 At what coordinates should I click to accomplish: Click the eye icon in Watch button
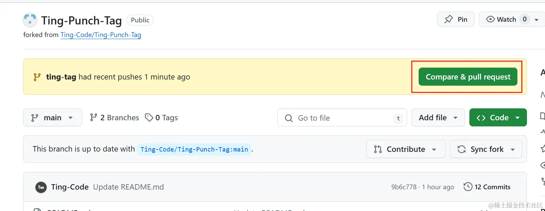[490, 19]
